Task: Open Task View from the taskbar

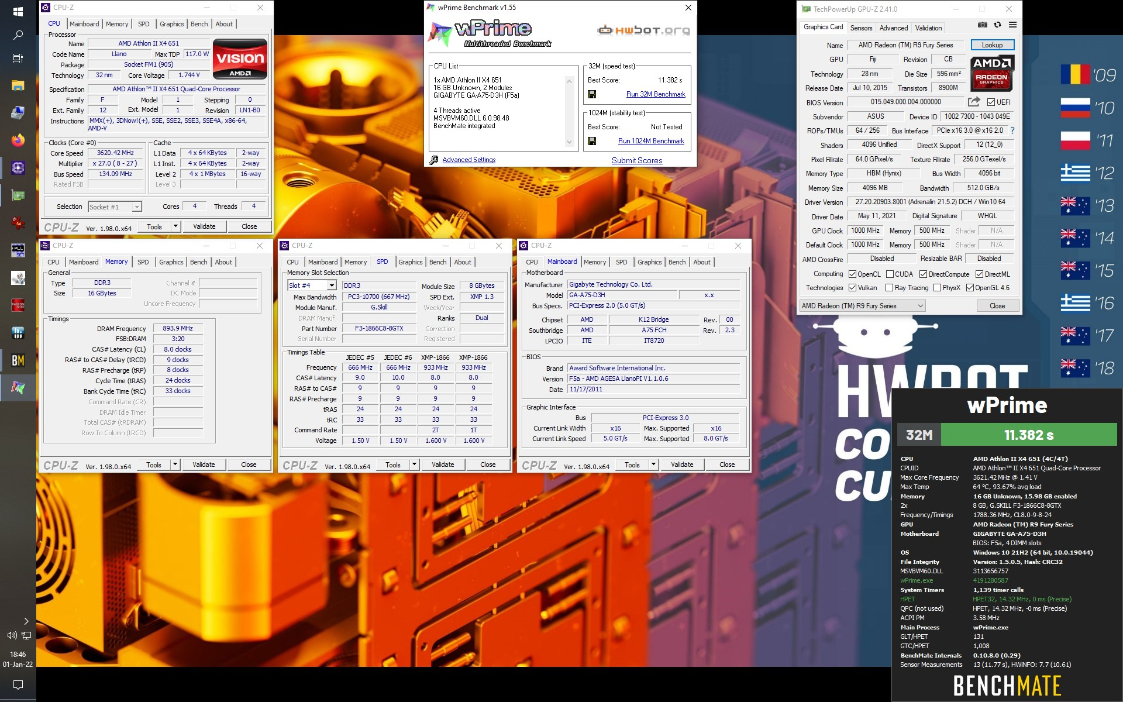Action: click(x=18, y=58)
